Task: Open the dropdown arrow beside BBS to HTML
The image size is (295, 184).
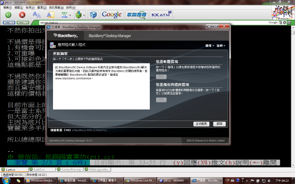Action: pos(70,15)
